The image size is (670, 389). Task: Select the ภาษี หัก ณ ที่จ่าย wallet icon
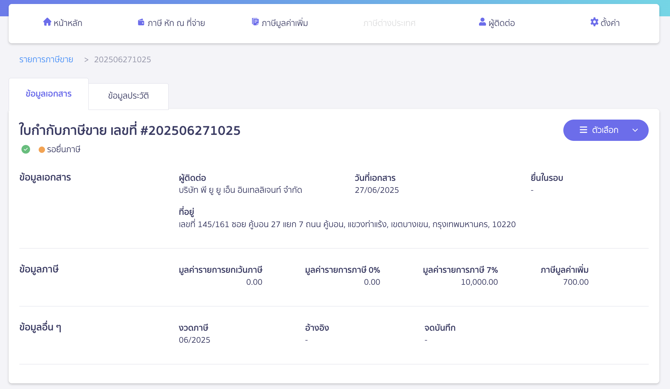140,22
